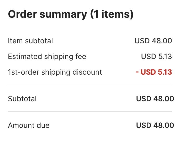Viewport: 182px width, 143px height.
Task: Click the "Amount due" label
Action: point(29,125)
